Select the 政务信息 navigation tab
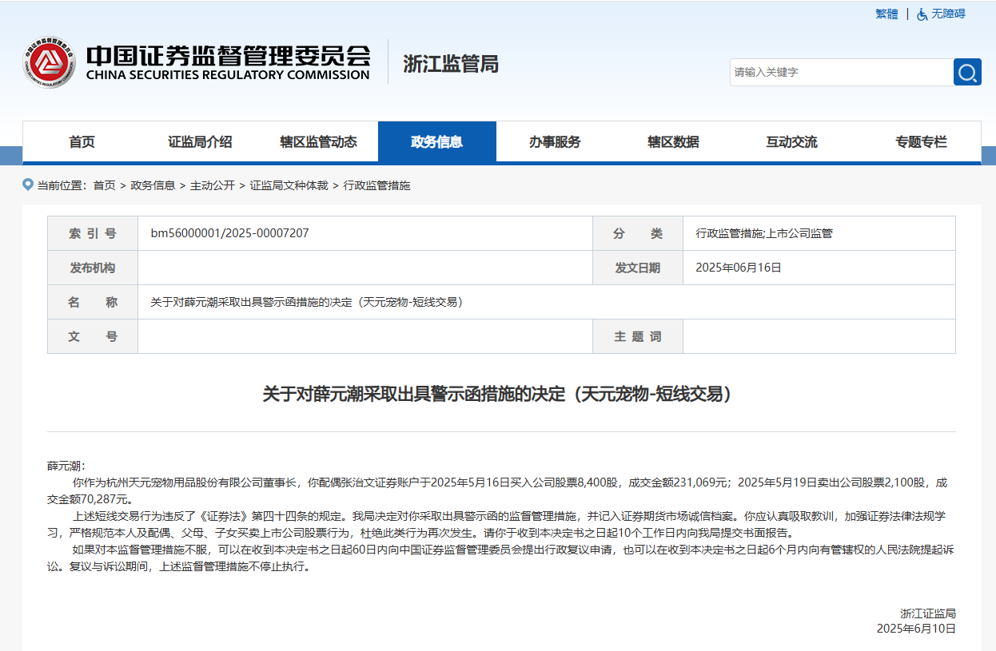The height and width of the screenshot is (651, 996). [436, 142]
